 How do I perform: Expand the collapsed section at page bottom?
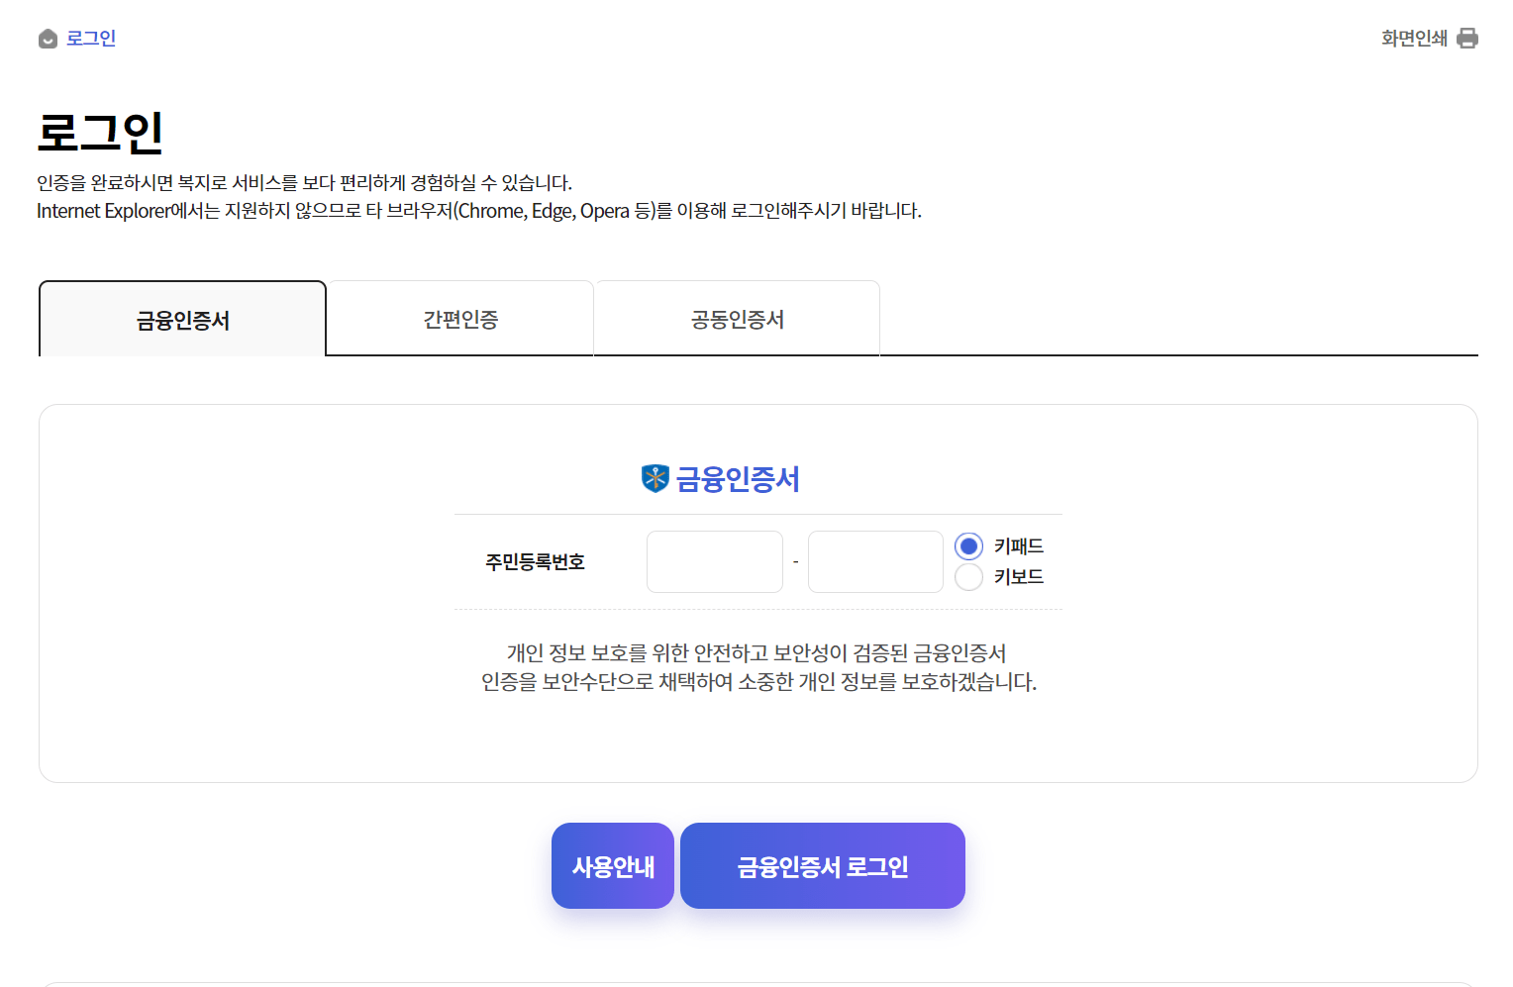(x=756, y=983)
